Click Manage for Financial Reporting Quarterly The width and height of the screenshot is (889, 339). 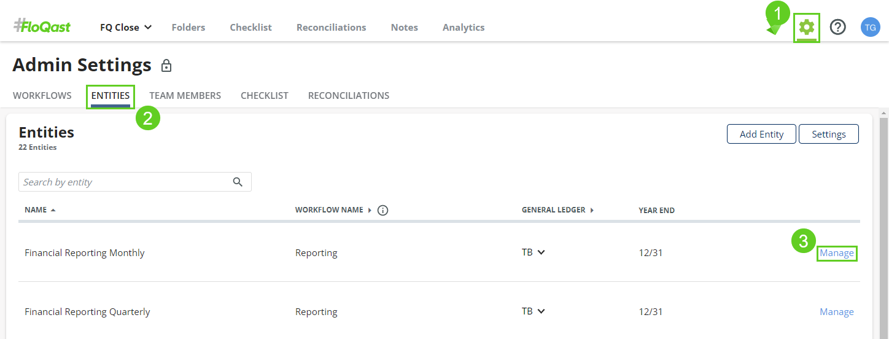click(x=837, y=312)
